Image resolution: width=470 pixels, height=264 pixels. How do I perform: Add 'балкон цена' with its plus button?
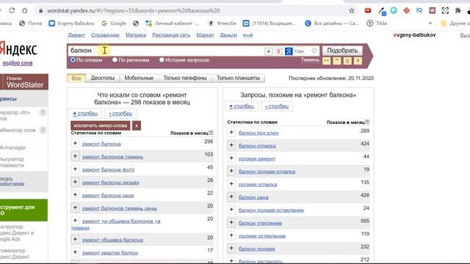(x=231, y=197)
